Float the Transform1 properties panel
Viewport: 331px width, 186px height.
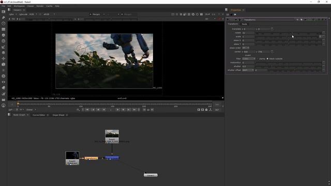pos(322,20)
